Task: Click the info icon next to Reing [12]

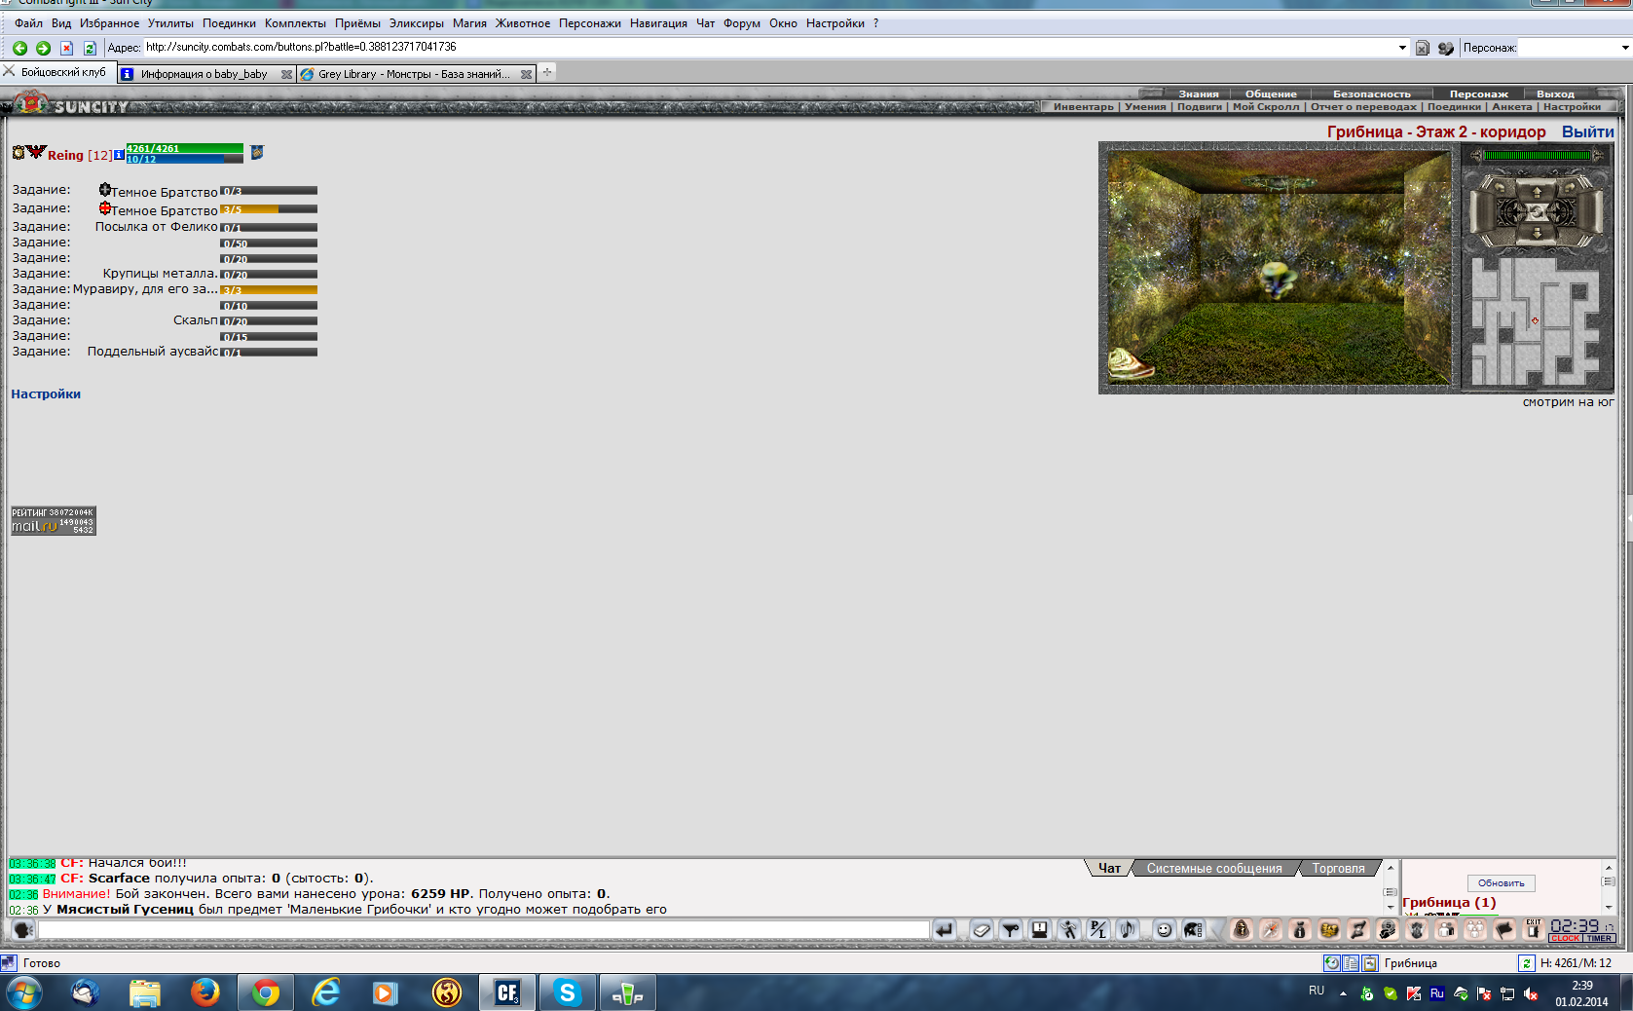Action: click(119, 155)
